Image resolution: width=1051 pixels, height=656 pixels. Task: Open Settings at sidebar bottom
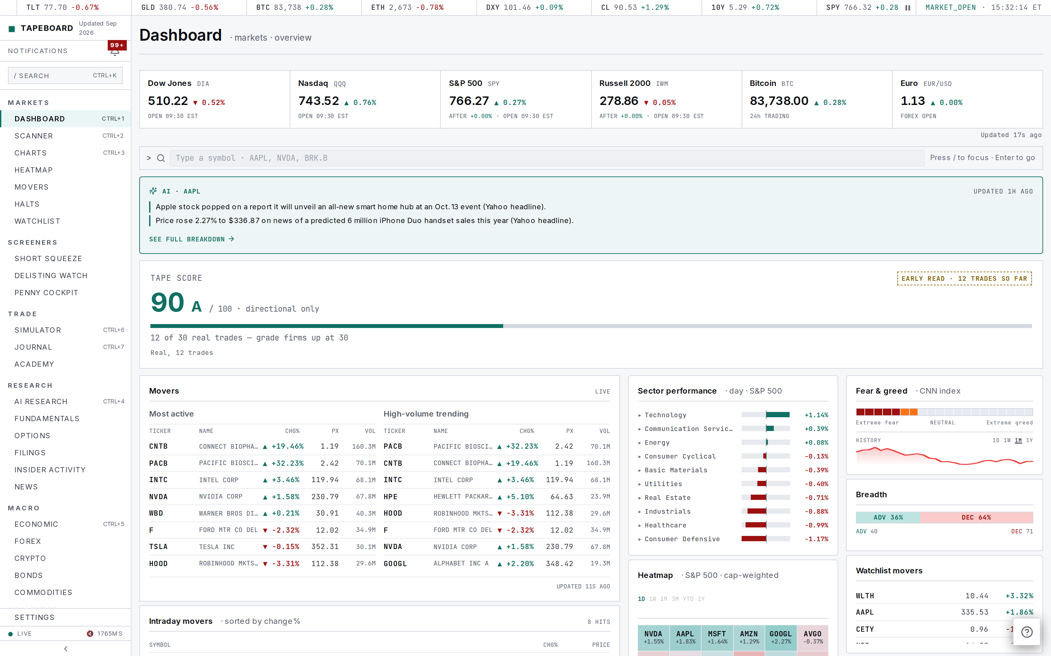click(x=66, y=617)
